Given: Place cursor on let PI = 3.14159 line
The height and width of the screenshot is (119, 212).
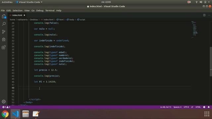Looking at the screenshot, I should [45, 82].
